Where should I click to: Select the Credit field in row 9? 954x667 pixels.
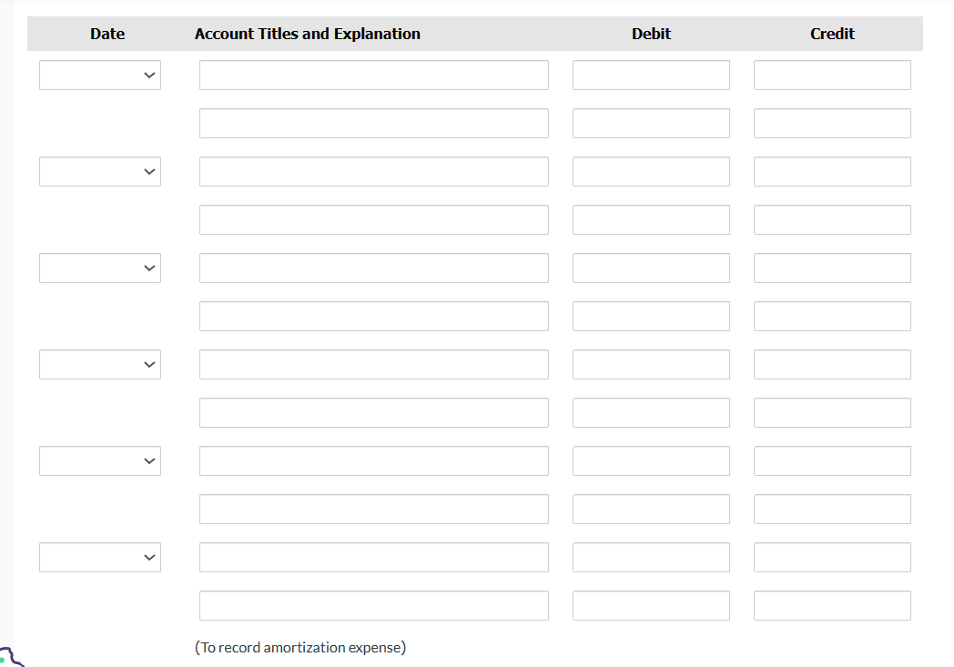832,460
